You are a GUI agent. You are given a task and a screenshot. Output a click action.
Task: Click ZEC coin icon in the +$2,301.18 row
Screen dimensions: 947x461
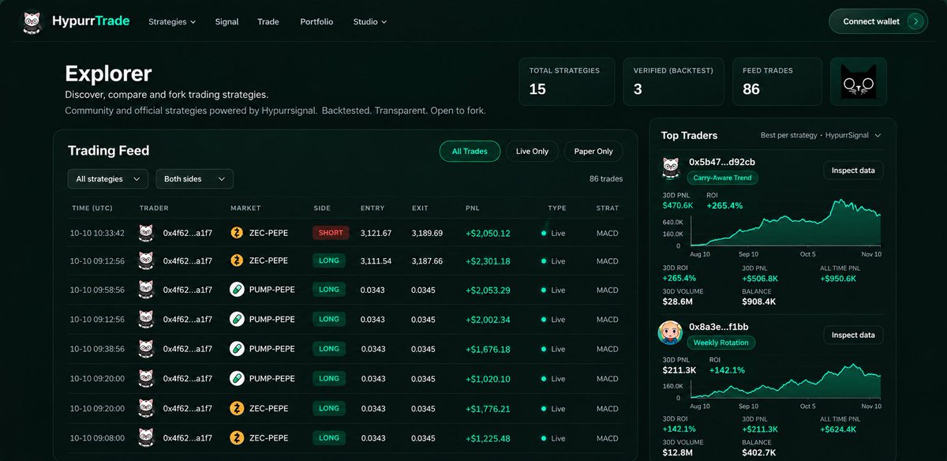click(237, 260)
